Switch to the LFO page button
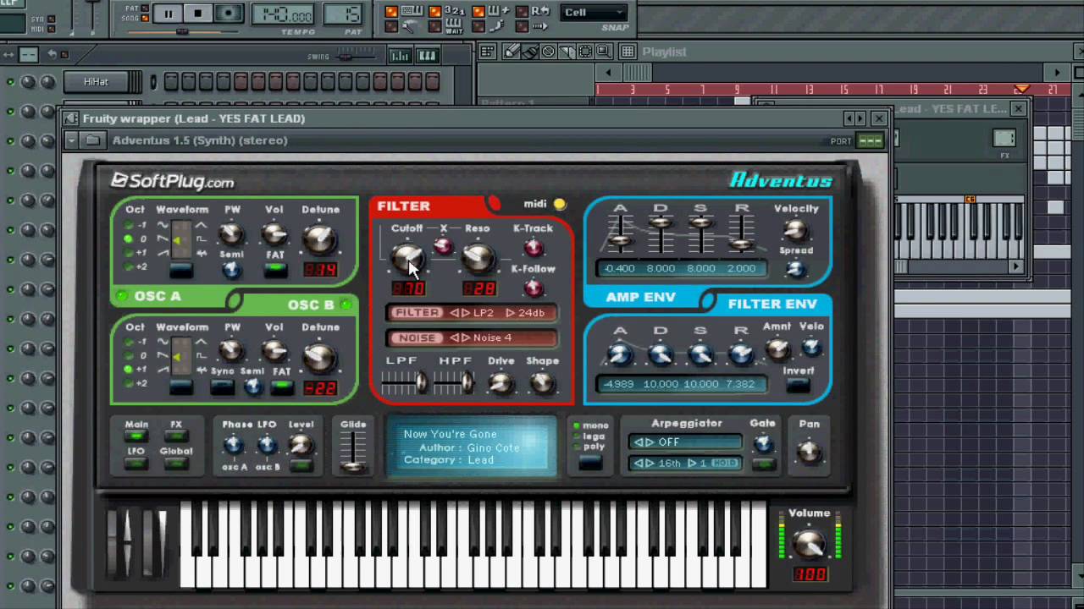 pos(135,464)
